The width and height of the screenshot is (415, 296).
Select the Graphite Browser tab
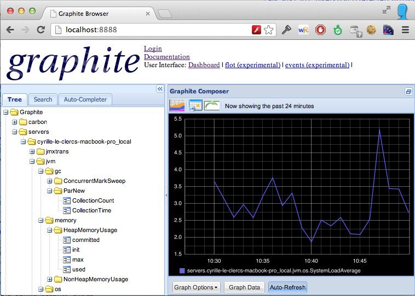[99, 14]
